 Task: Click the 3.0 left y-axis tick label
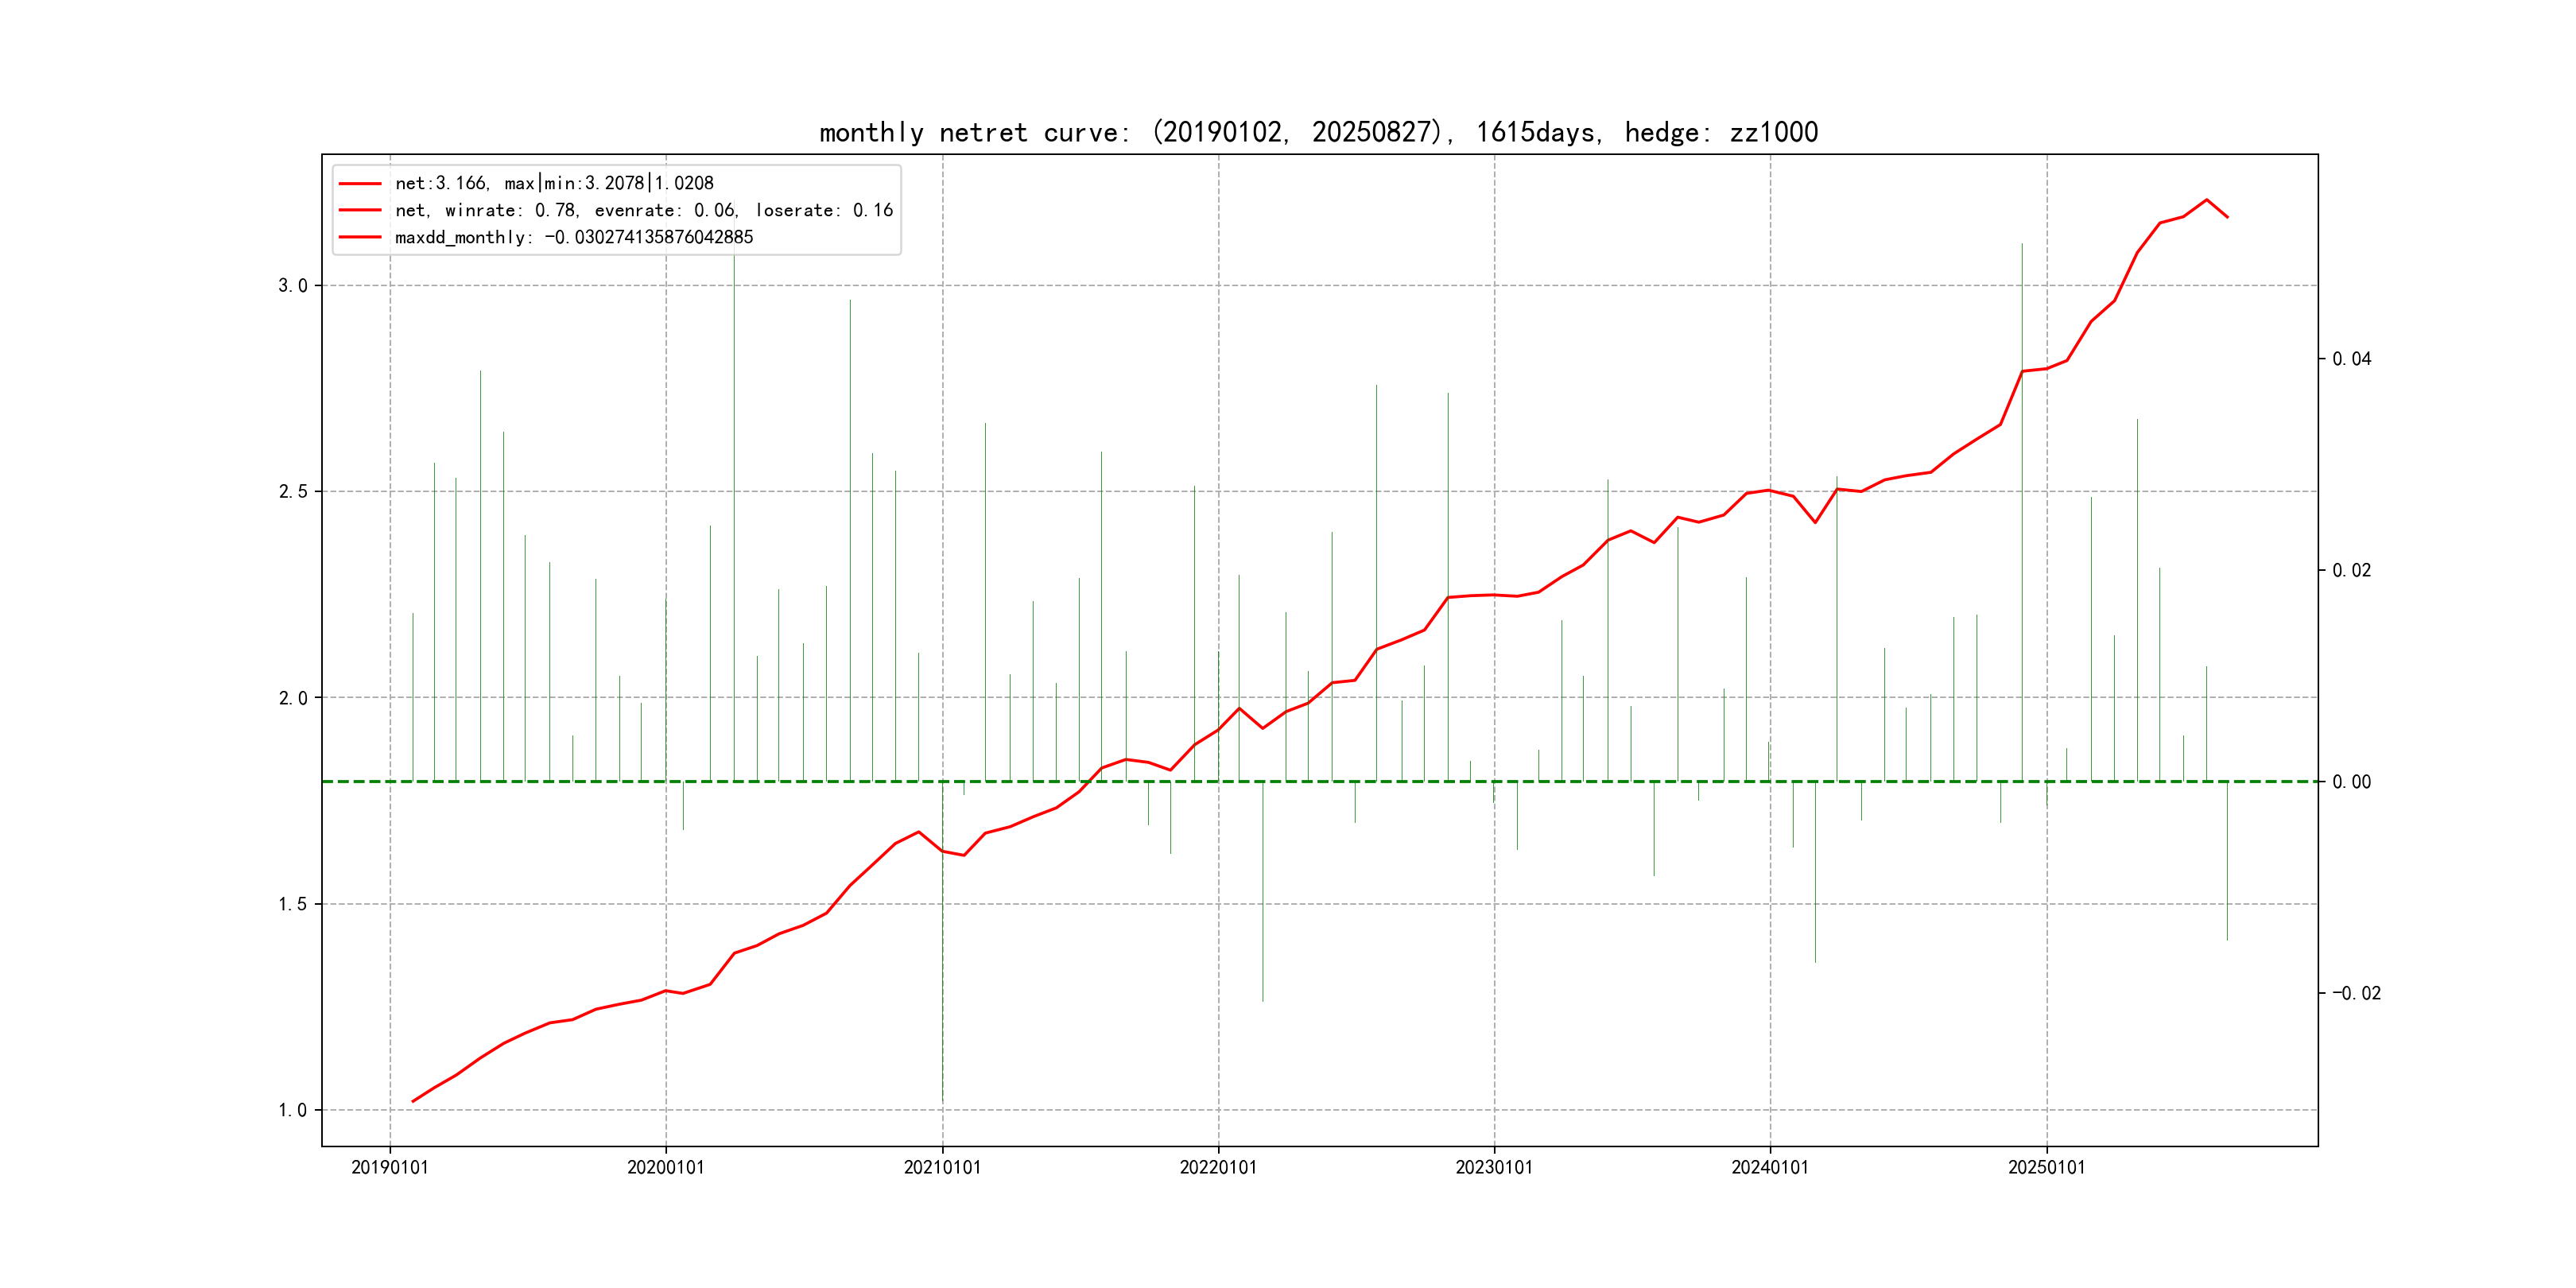tap(293, 286)
